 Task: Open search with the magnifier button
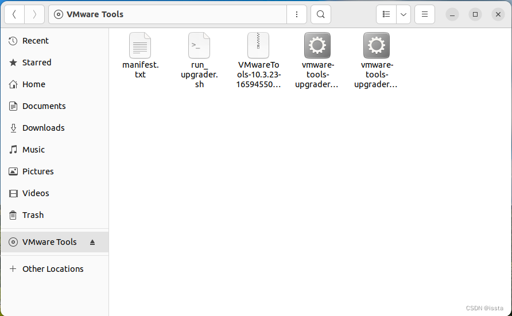pos(321,14)
